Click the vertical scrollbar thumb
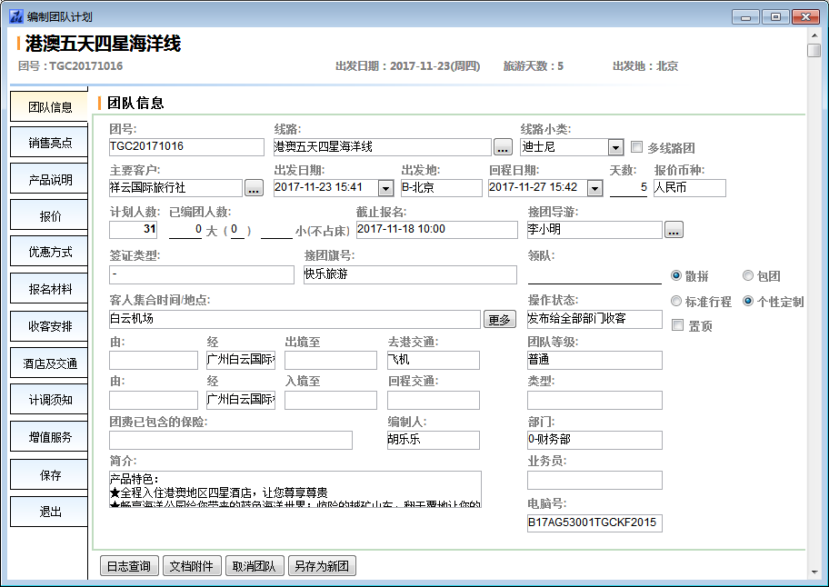 814,51
